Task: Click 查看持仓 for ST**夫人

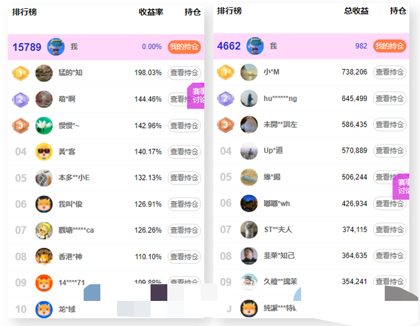Action: click(390, 230)
